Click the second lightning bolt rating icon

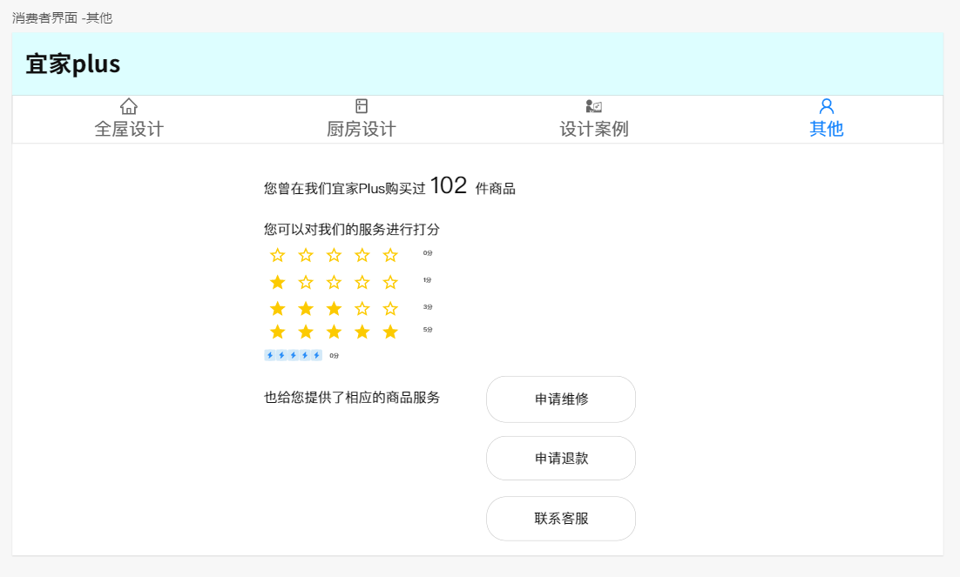281,355
